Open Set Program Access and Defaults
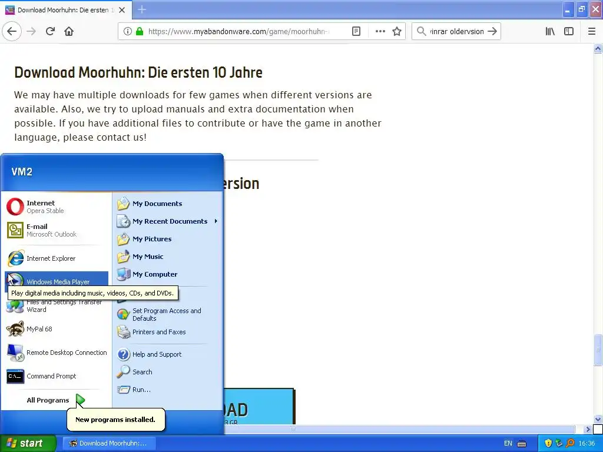Screen dimensions: 603x452 [168, 314]
